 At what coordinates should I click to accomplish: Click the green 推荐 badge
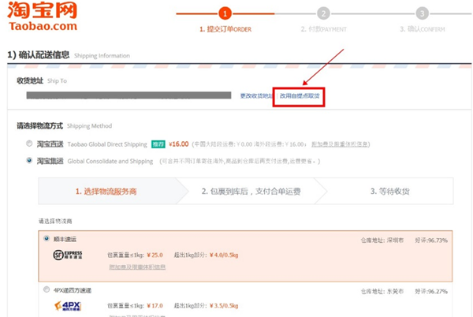pos(158,144)
